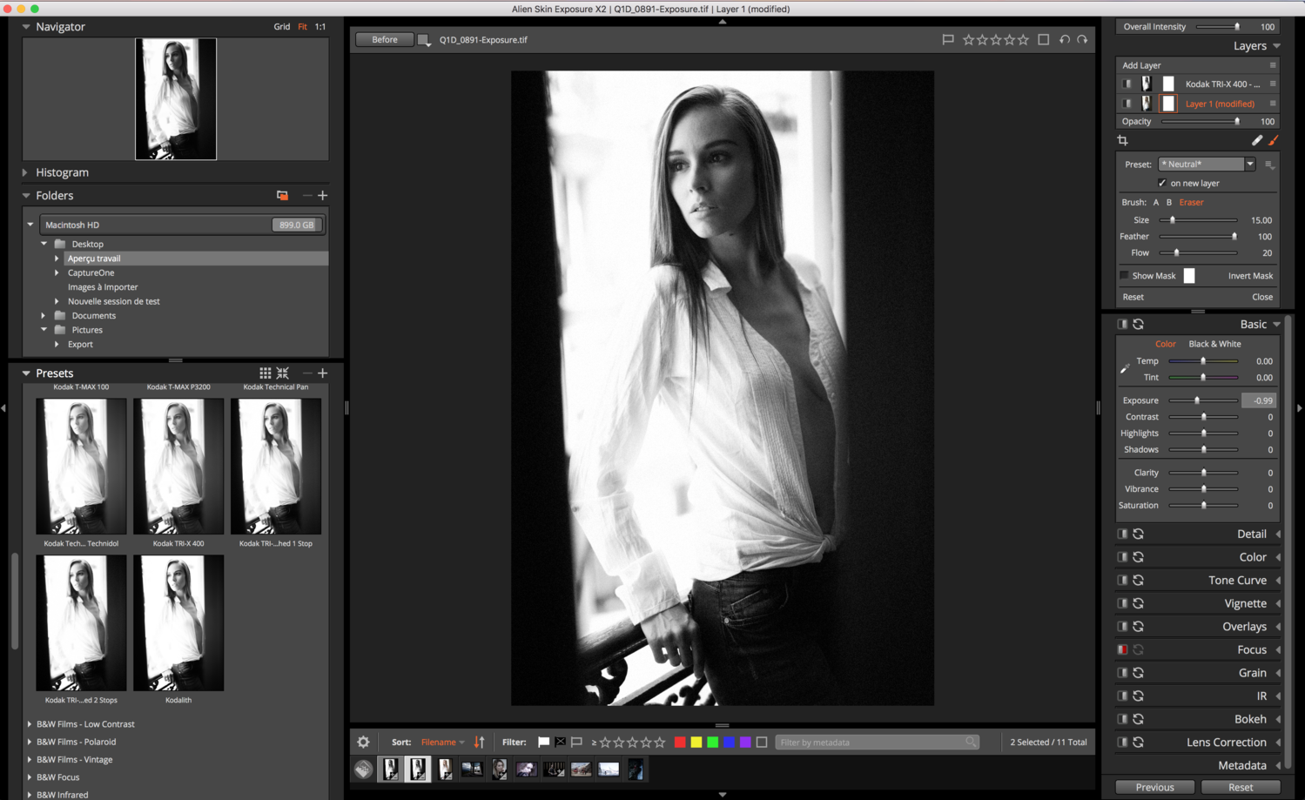Enable the Show Mask checkbox

coord(1124,276)
